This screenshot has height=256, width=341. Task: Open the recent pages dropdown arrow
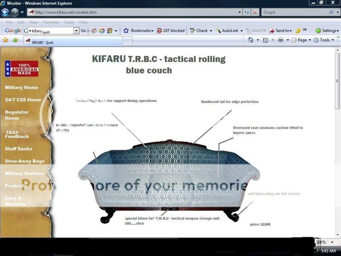click(x=22, y=12)
